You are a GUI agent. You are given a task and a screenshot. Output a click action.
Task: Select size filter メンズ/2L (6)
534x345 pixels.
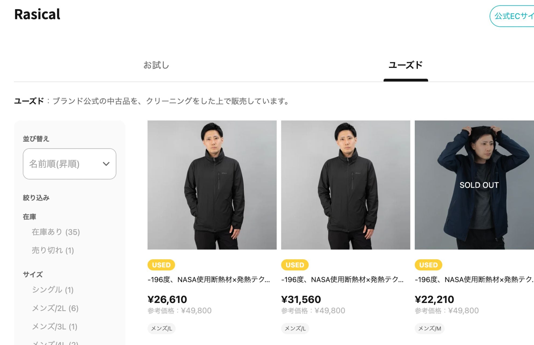pyautogui.click(x=55, y=308)
